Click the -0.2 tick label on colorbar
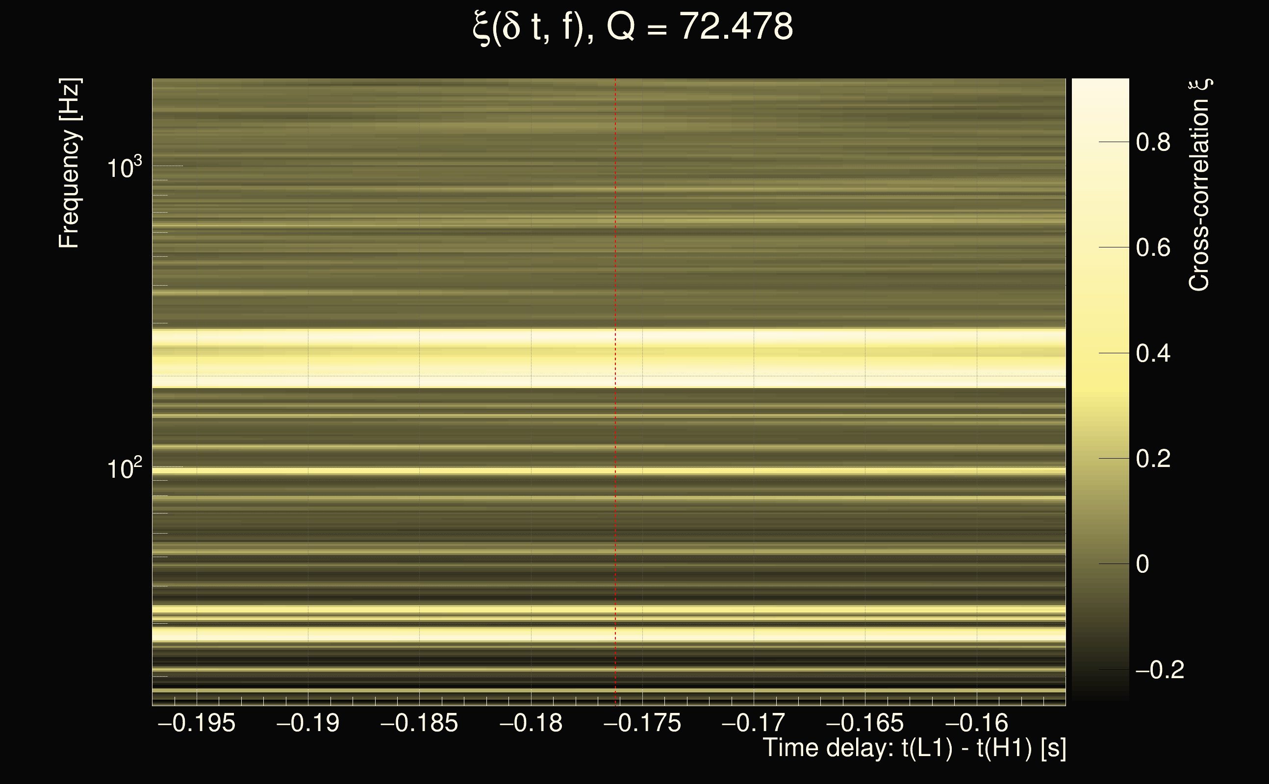This screenshot has width=1269, height=784. pos(1160,670)
